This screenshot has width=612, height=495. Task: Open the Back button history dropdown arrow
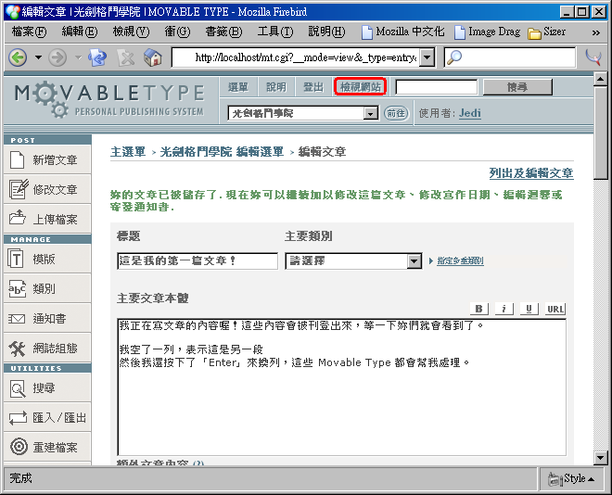pos(38,57)
